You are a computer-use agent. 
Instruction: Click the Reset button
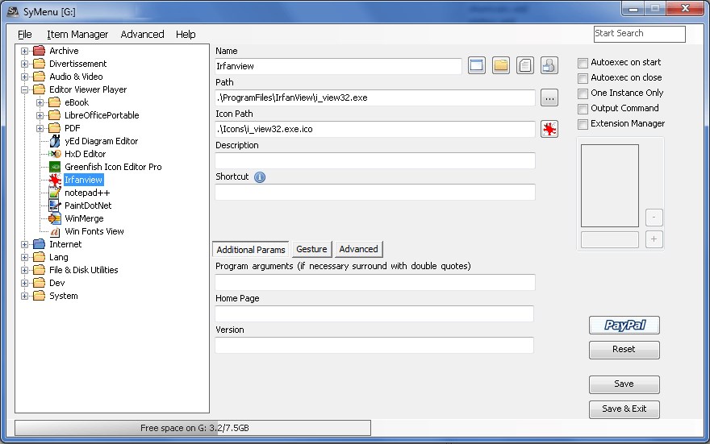tap(624, 350)
